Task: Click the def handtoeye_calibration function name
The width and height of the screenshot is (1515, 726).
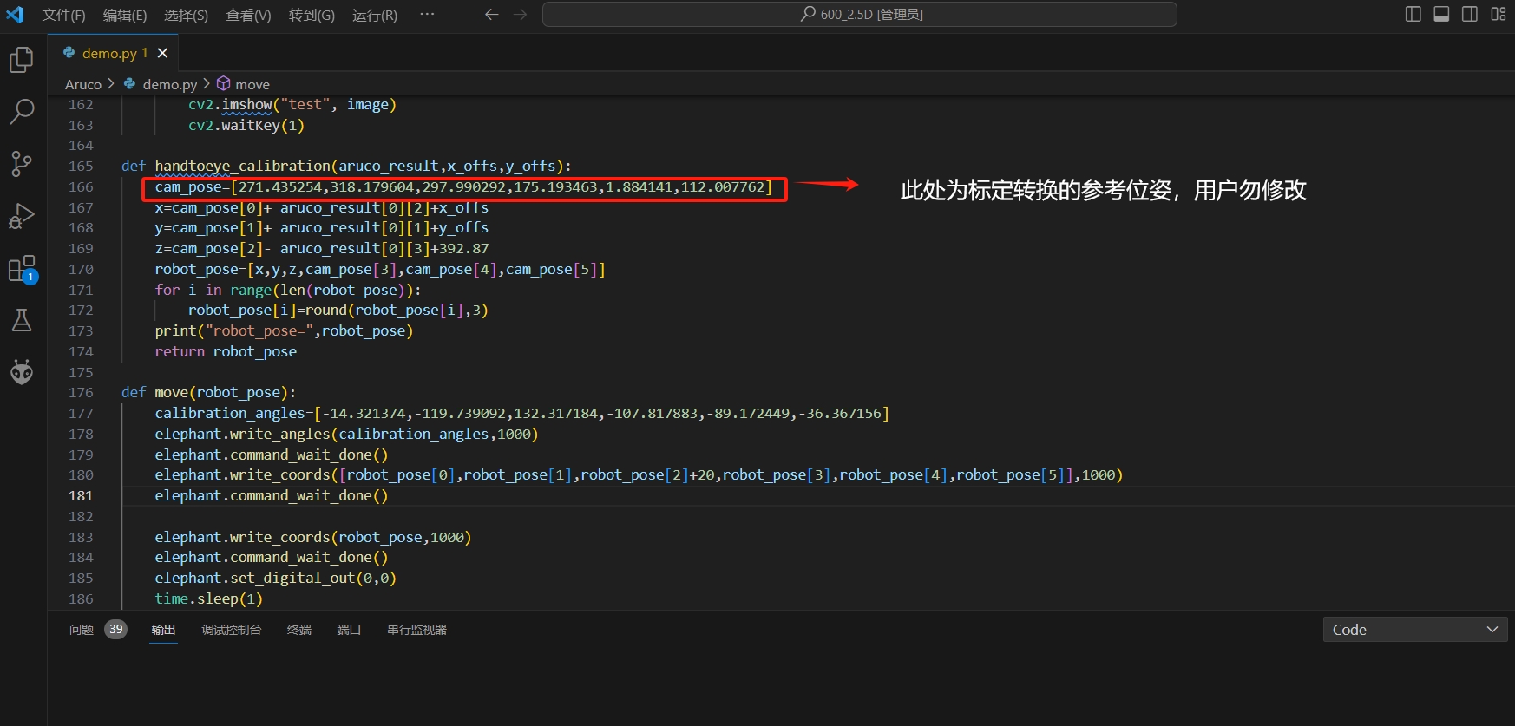Action: click(x=242, y=166)
